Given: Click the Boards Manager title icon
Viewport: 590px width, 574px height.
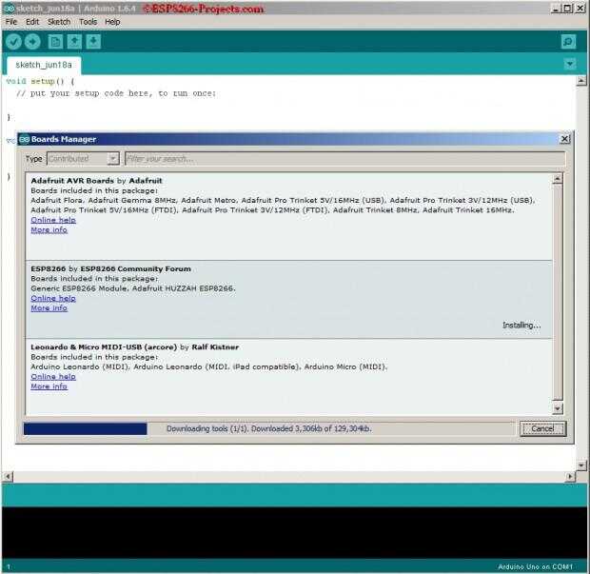Looking at the screenshot, I should 24,139.
